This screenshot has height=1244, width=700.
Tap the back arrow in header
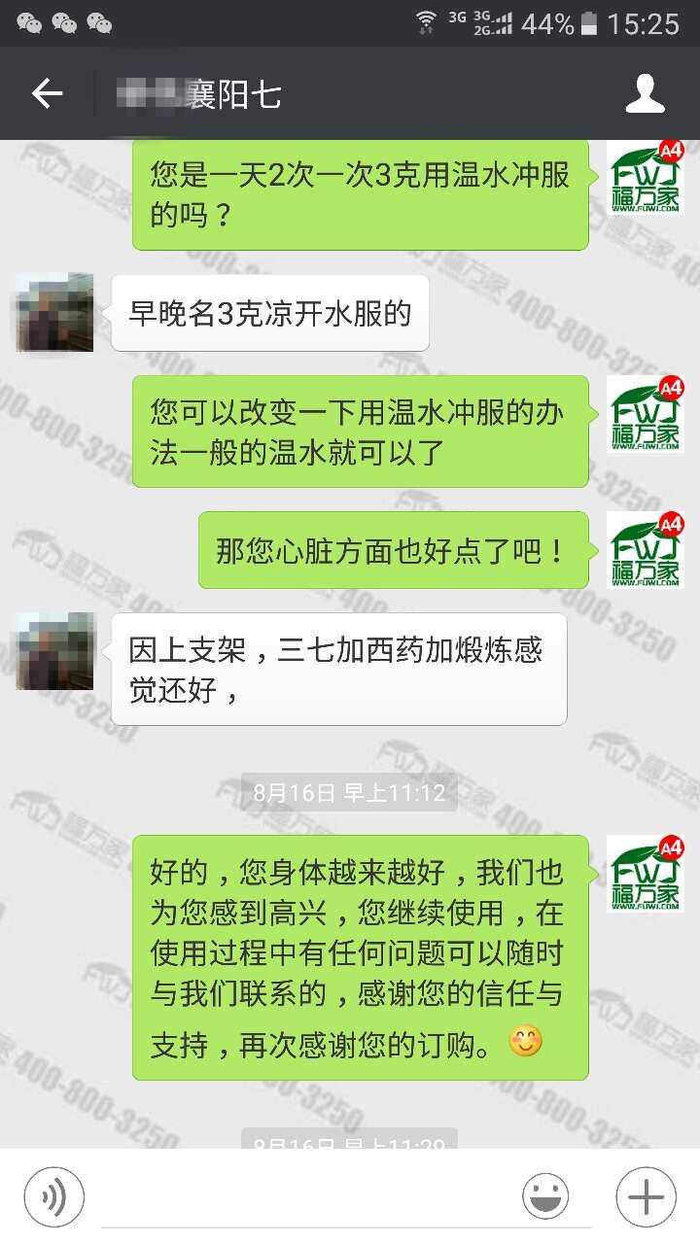[x=47, y=94]
